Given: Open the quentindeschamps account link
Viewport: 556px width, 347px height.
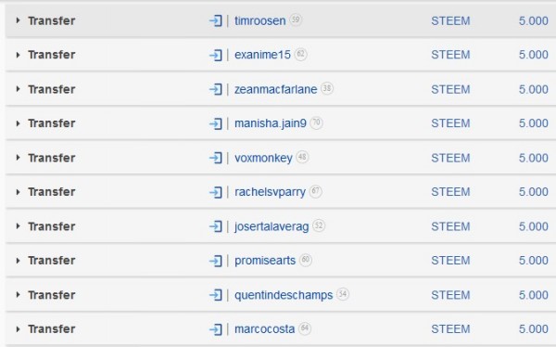Looking at the screenshot, I should (284, 295).
